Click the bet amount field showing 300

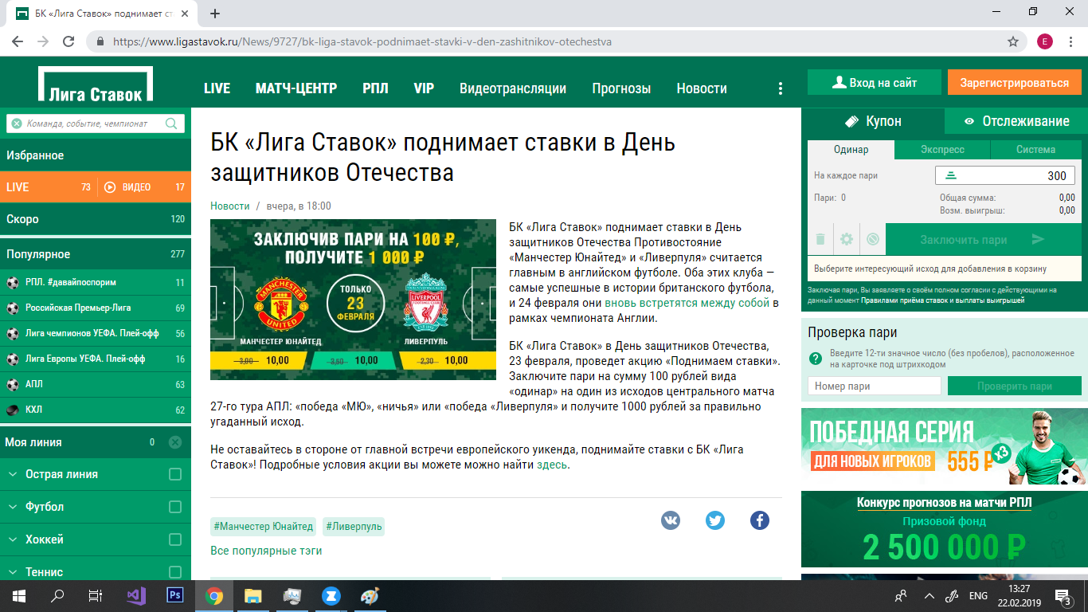point(1005,176)
